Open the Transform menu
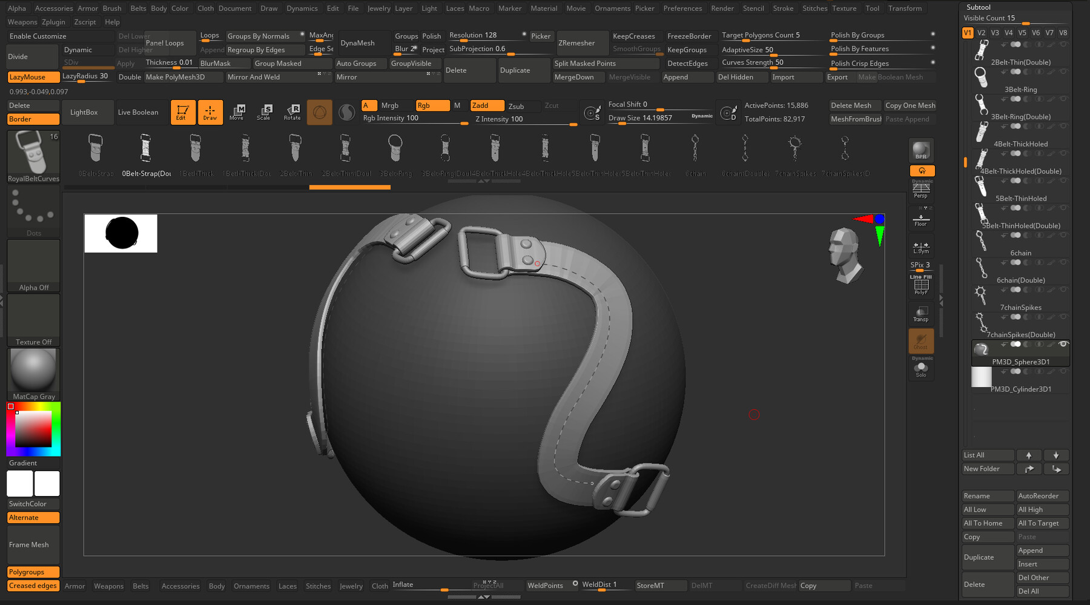The width and height of the screenshot is (1090, 605). pyautogui.click(x=905, y=8)
